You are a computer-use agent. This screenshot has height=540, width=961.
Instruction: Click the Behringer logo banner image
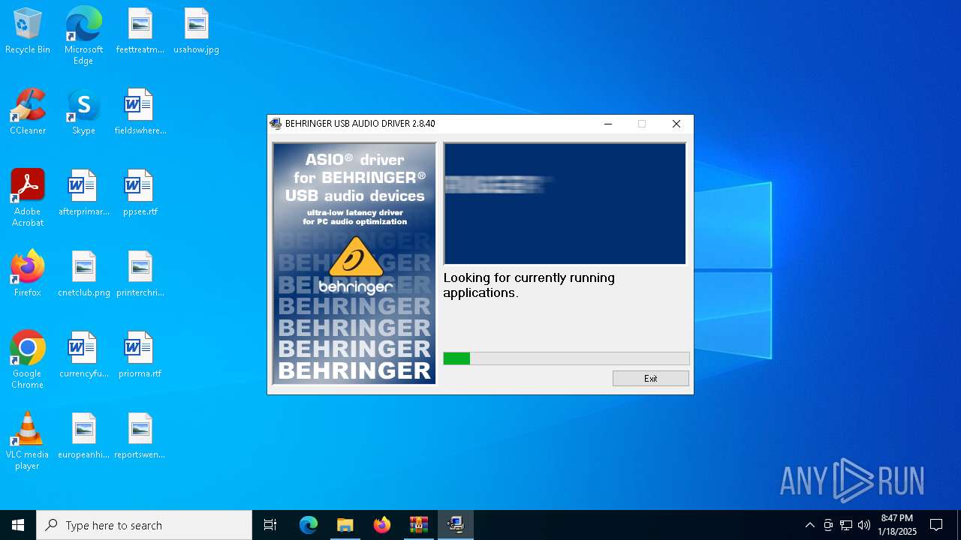click(x=354, y=263)
